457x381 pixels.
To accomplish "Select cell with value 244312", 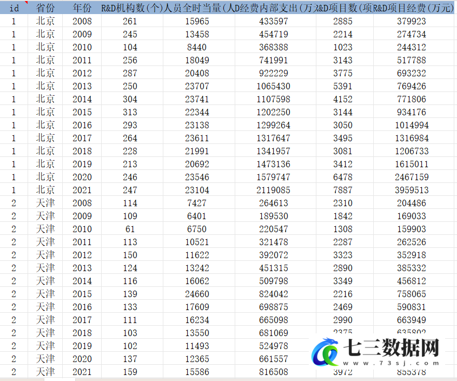I will 414,47.
